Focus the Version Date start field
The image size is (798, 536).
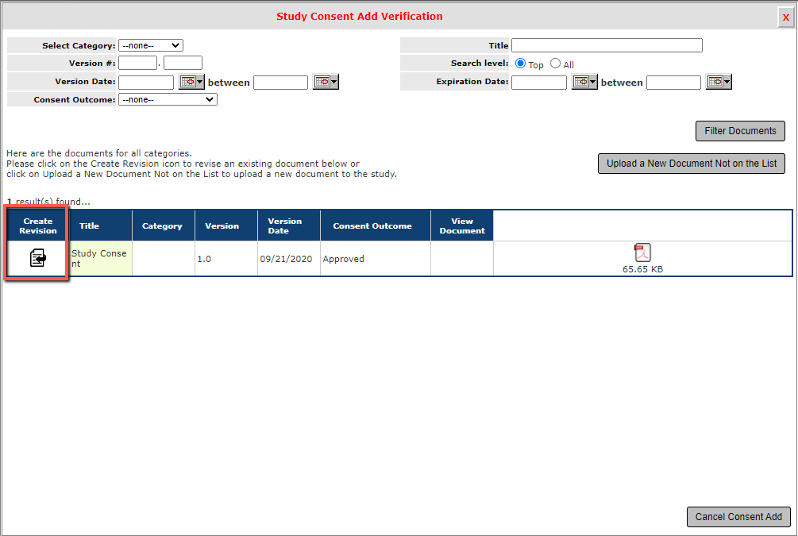pos(146,82)
